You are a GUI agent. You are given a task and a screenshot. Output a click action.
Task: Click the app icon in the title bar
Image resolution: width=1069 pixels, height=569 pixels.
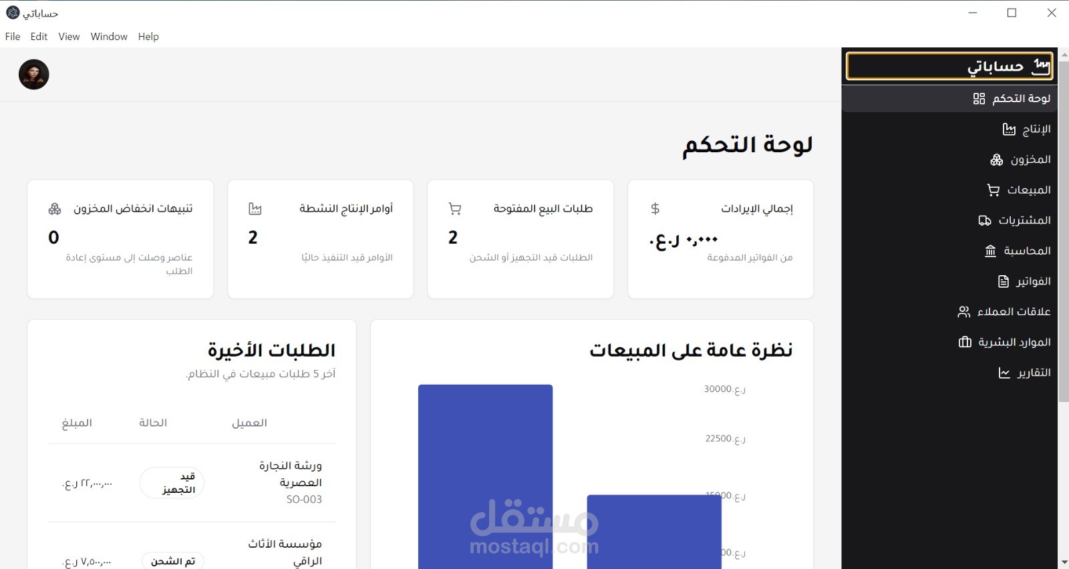tap(12, 13)
